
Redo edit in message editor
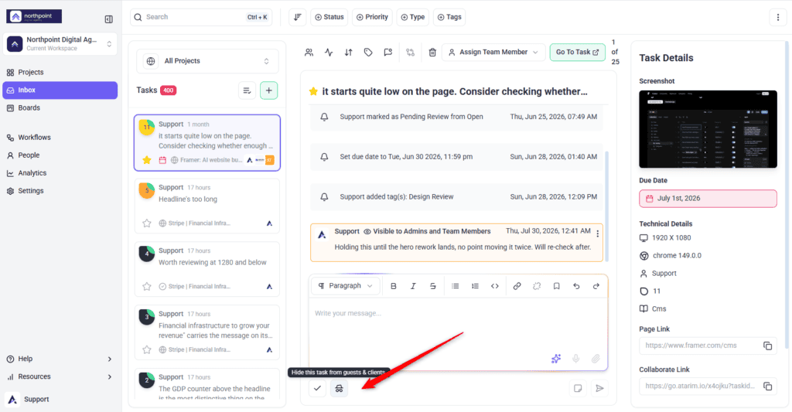(x=596, y=286)
